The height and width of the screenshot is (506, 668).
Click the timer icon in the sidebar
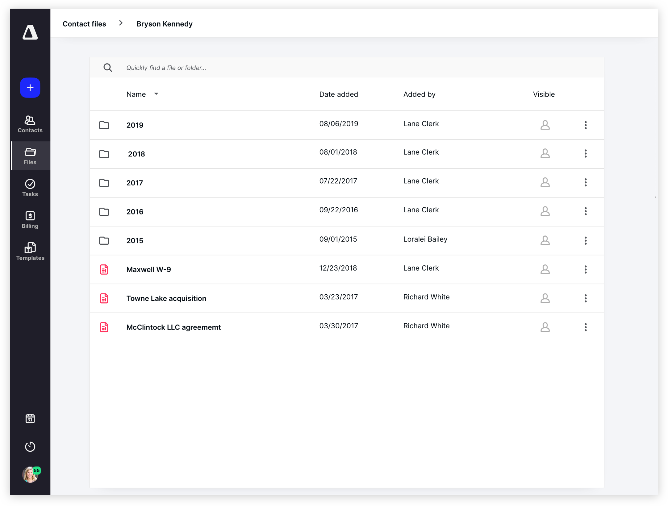pos(30,446)
